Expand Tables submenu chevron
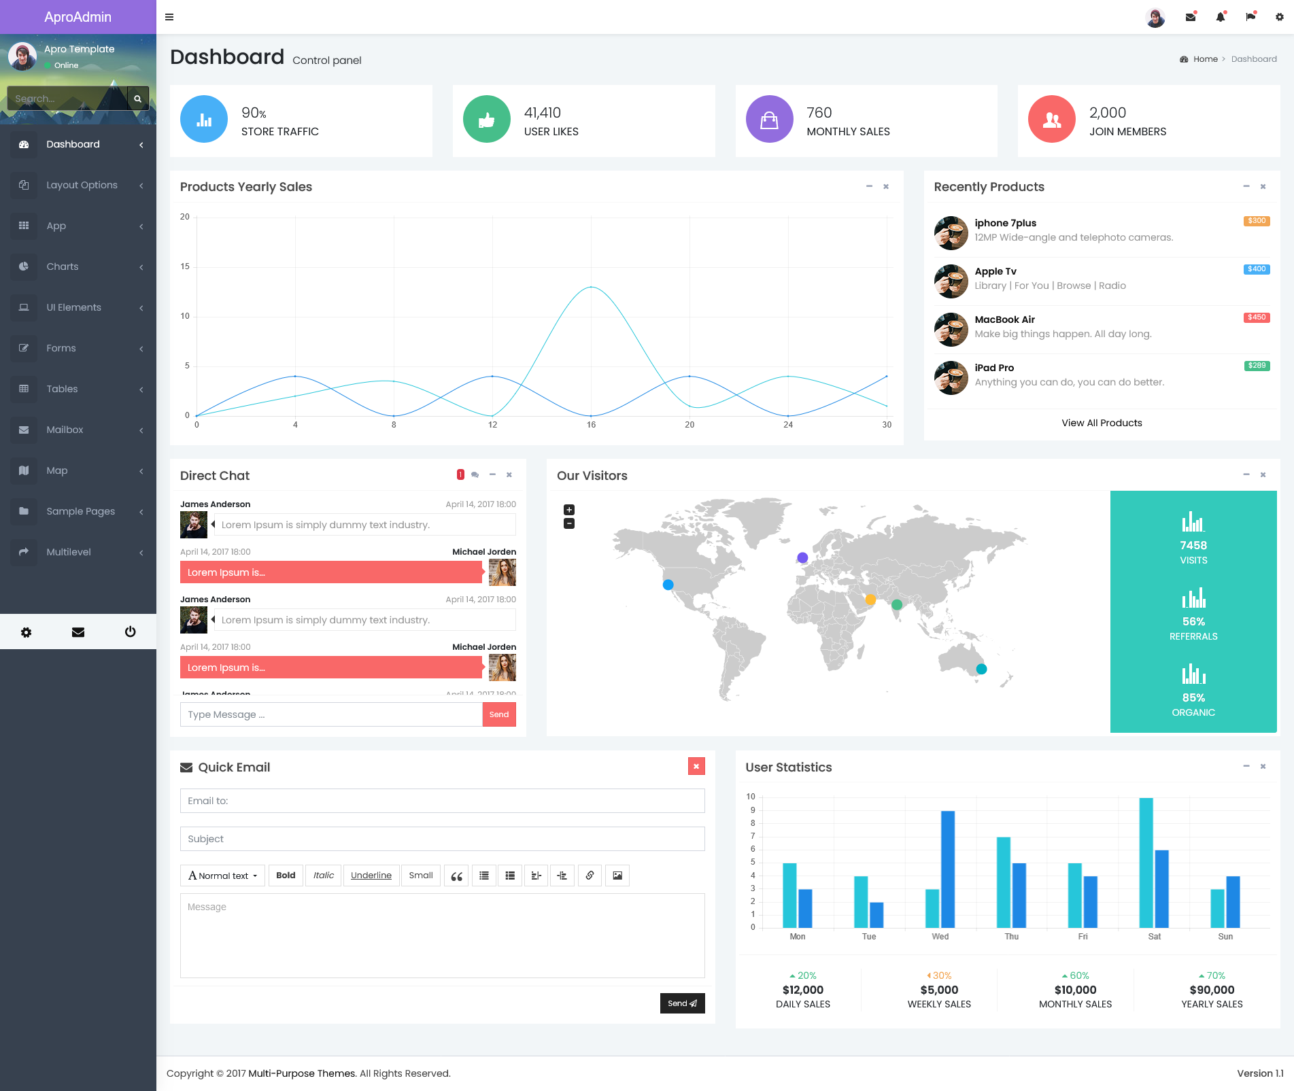Viewport: 1294px width, 1091px height. click(x=141, y=389)
